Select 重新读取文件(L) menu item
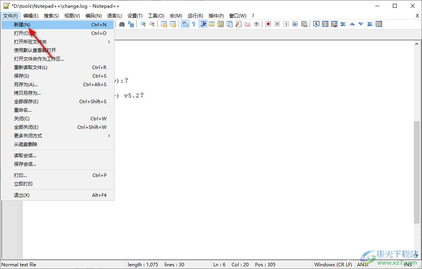 pos(58,68)
